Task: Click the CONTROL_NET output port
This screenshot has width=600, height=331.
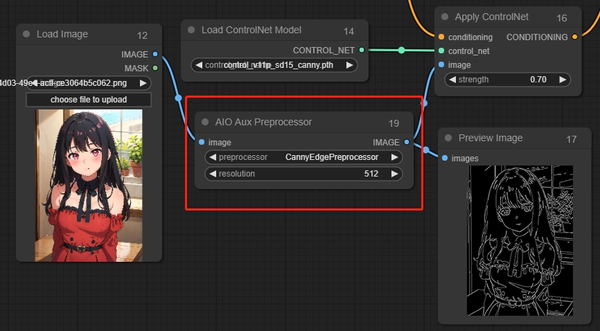Action: click(362, 50)
